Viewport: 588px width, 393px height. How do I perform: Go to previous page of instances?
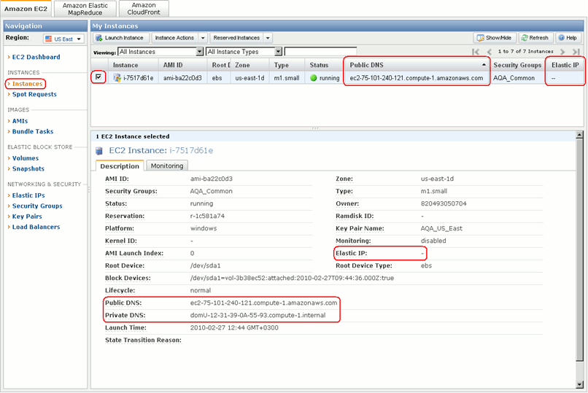[x=489, y=52]
